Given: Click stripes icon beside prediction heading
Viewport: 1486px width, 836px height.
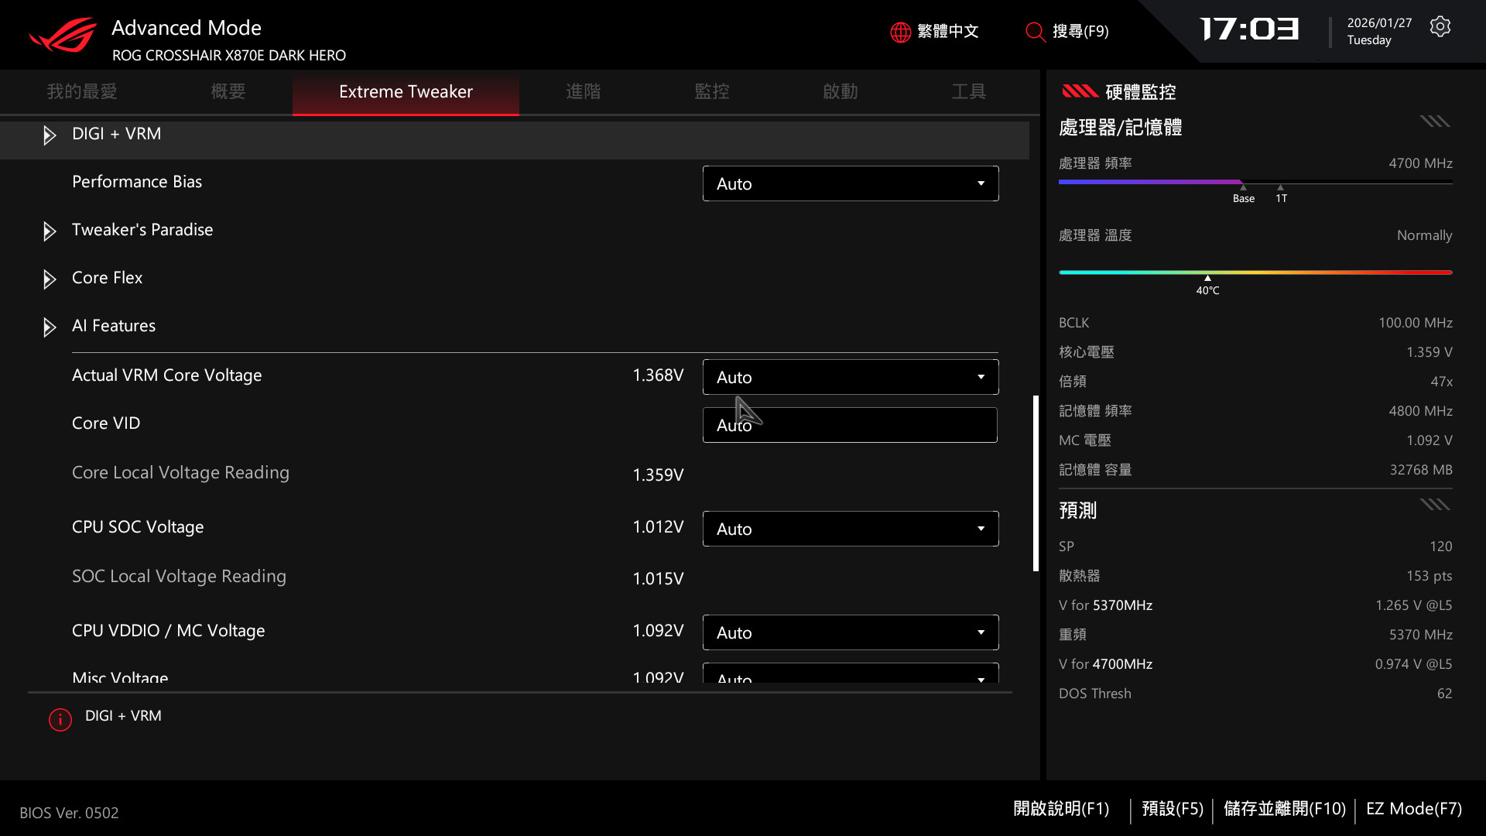Looking at the screenshot, I should tap(1434, 505).
